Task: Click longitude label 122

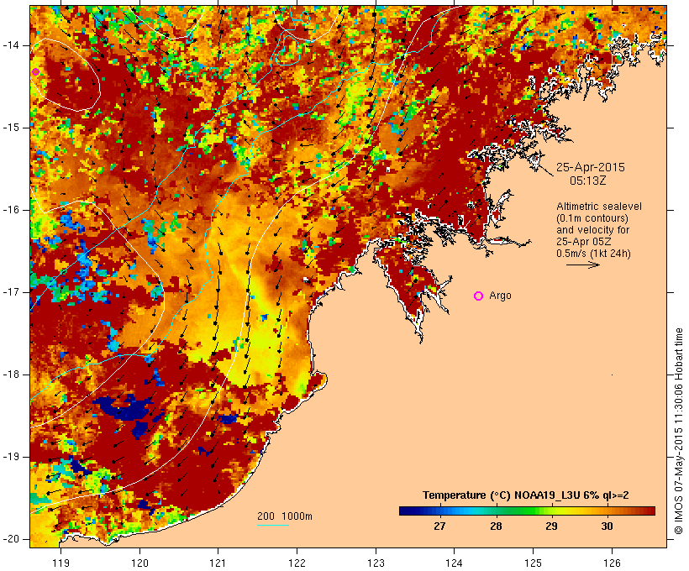Action: (x=297, y=563)
